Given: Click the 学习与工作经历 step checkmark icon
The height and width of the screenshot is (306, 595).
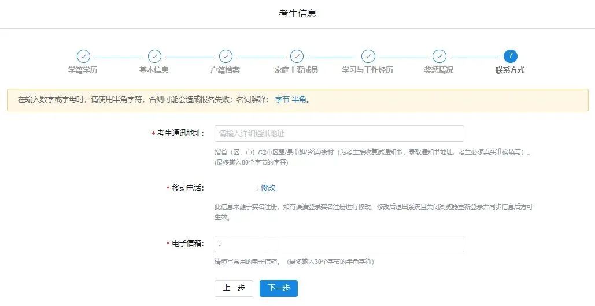Looking at the screenshot, I should pos(368,57).
